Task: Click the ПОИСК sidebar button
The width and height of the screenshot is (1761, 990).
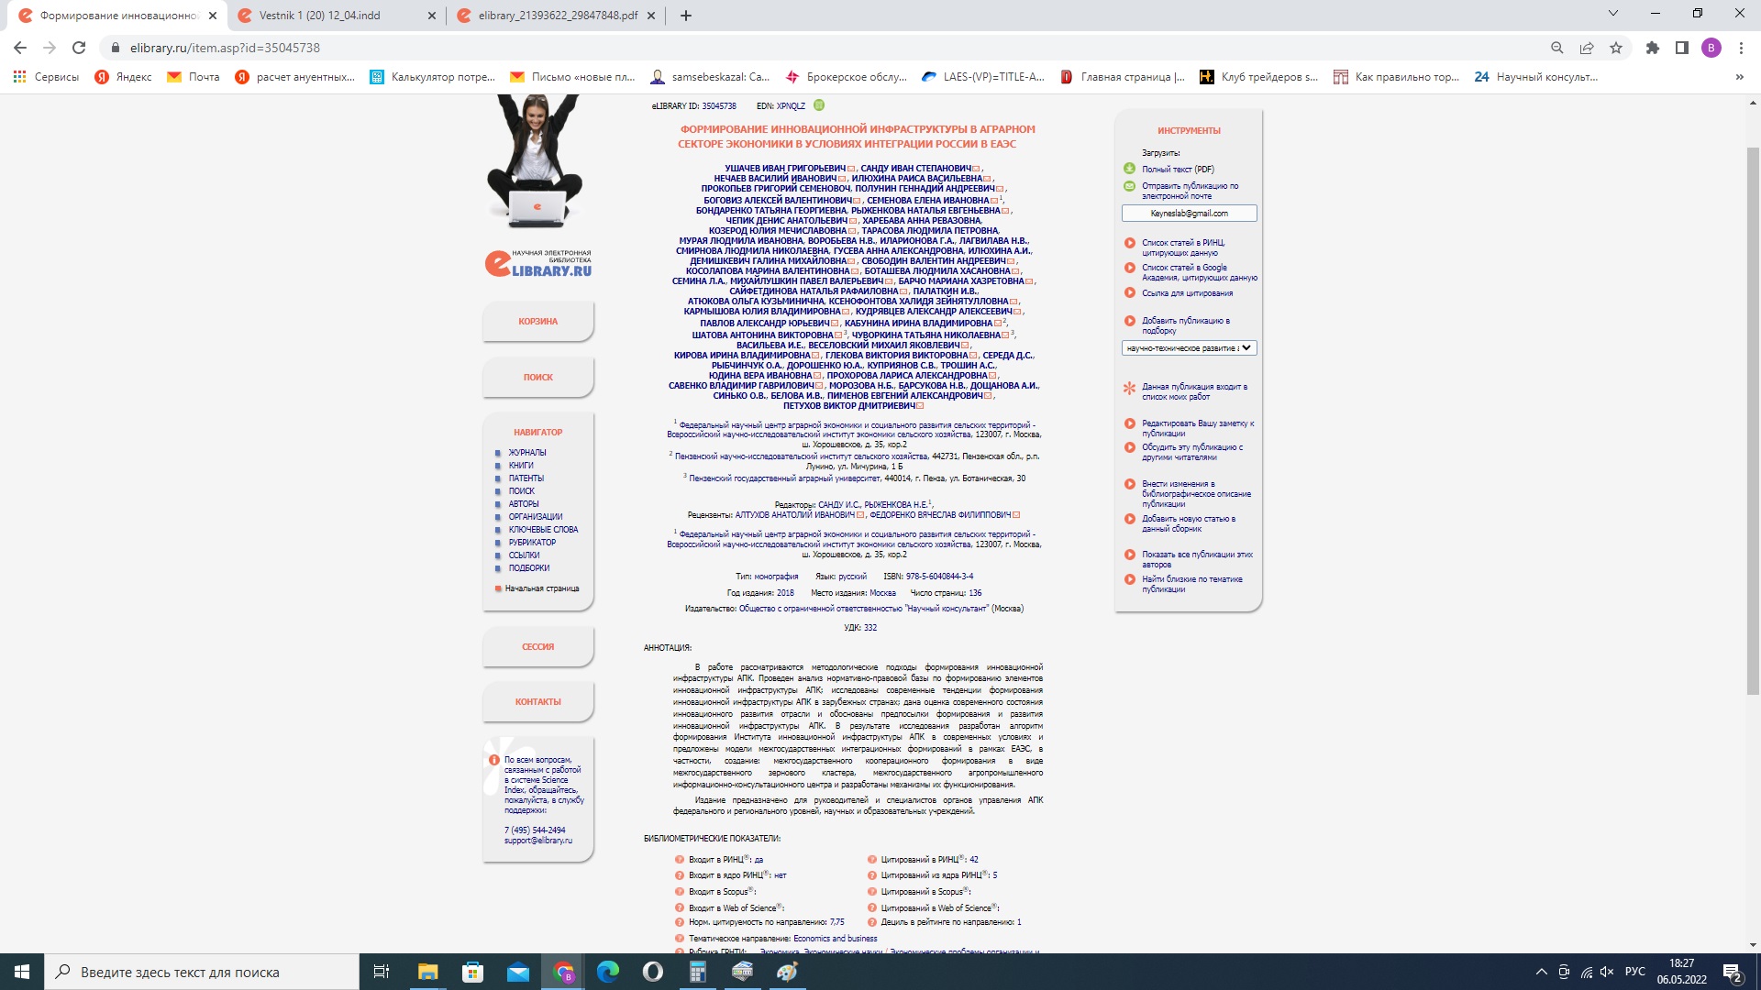Action: [538, 378]
